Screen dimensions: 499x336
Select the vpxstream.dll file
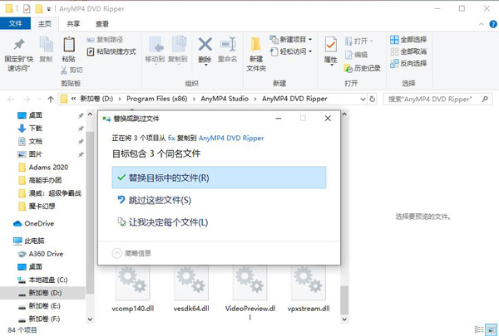[309, 289]
